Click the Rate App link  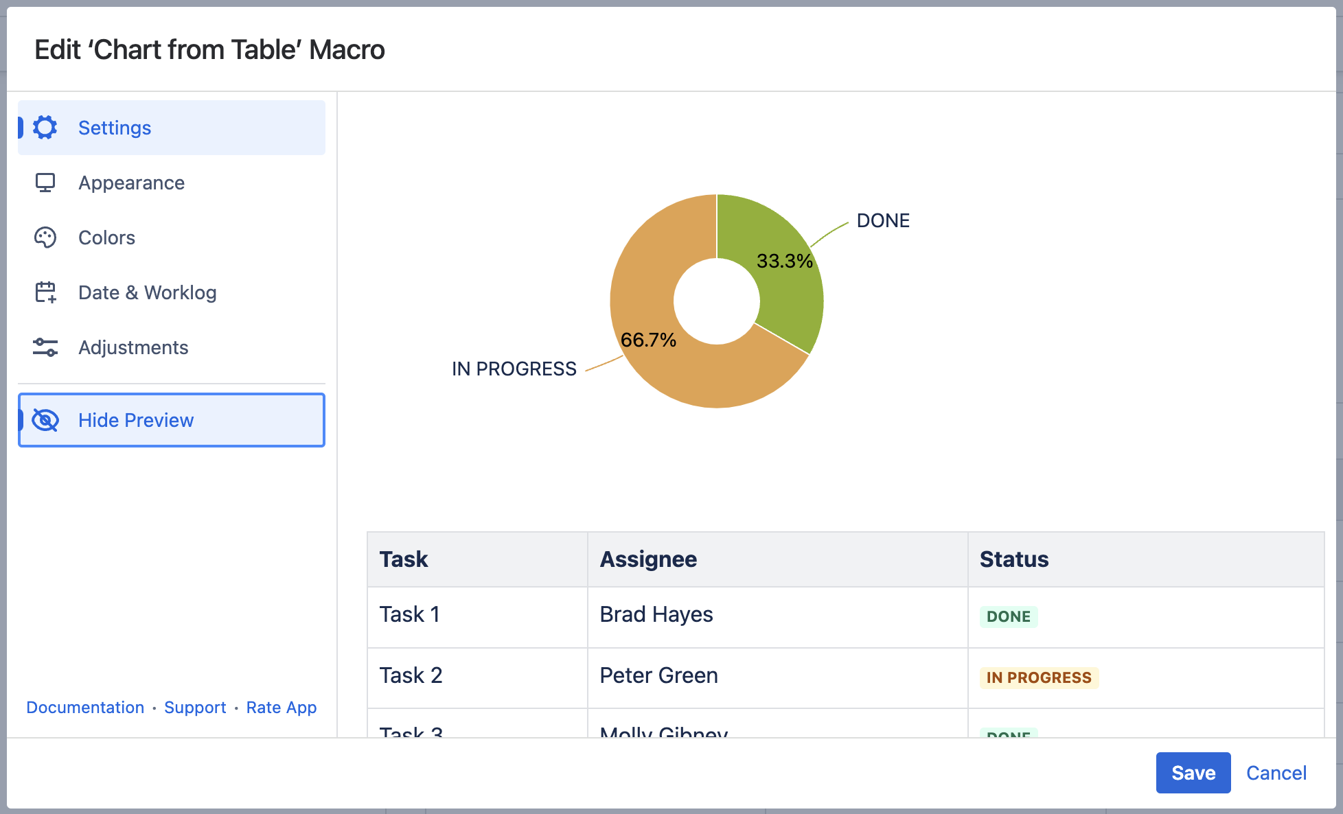click(282, 708)
